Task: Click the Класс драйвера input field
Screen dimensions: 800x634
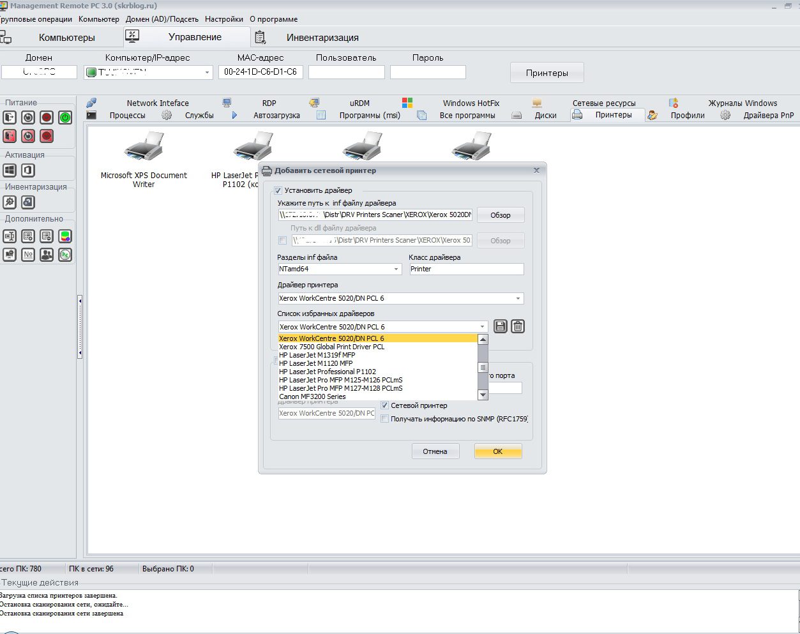Action: coord(466,269)
